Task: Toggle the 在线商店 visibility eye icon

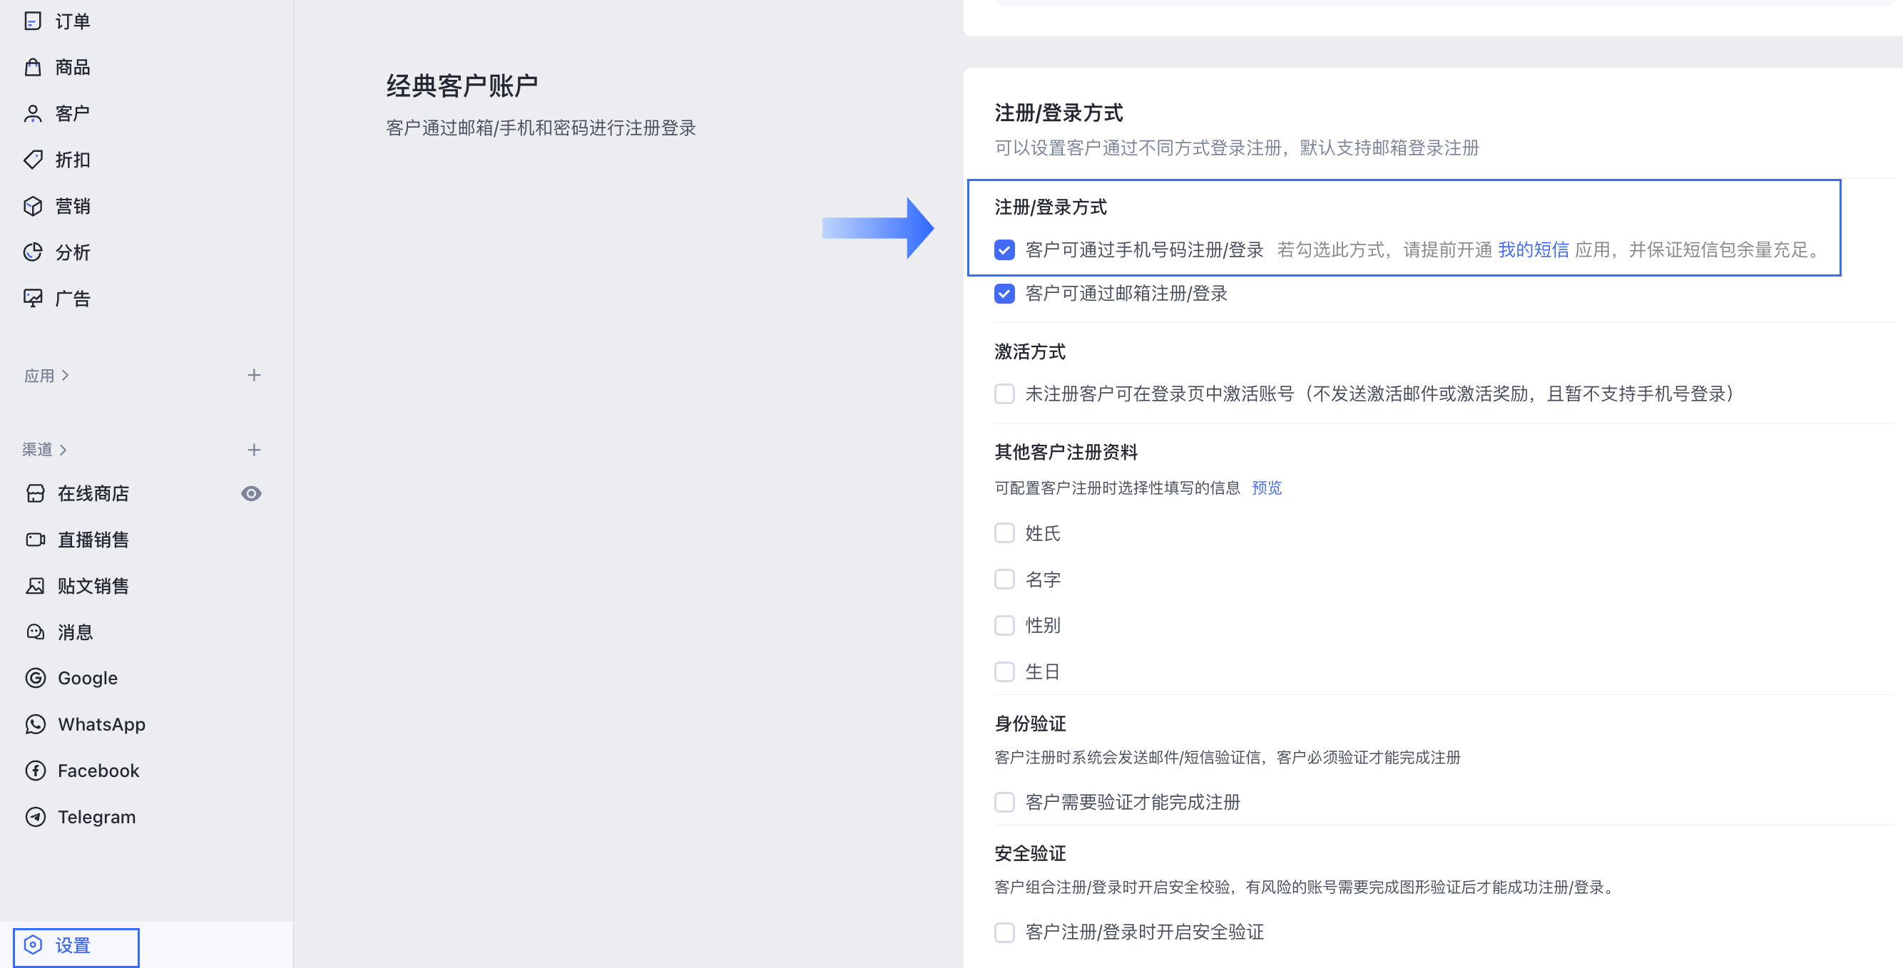Action: pyautogui.click(x=251, y=493)
